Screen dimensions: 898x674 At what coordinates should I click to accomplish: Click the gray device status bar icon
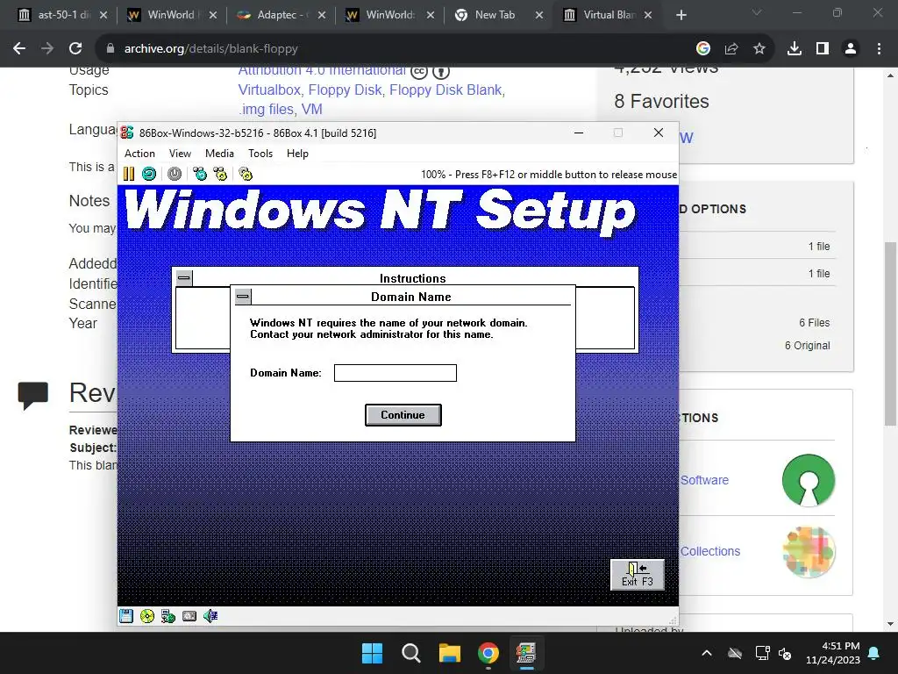[189, 616]
